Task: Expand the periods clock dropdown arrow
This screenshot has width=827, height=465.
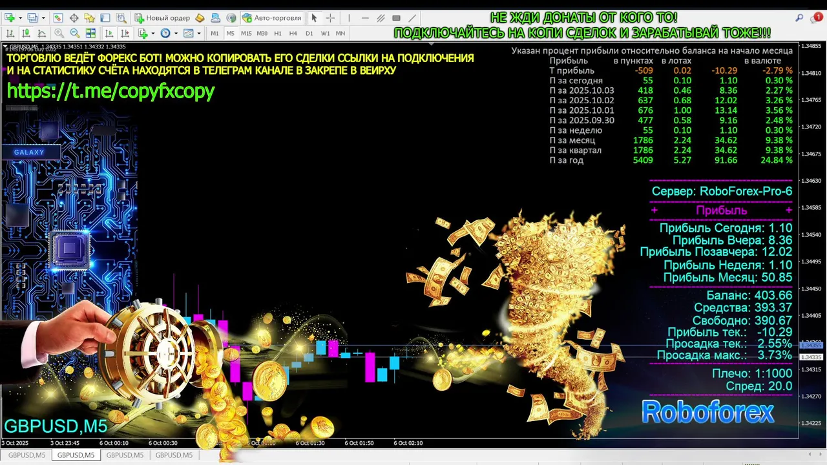Action: [176, 33]
